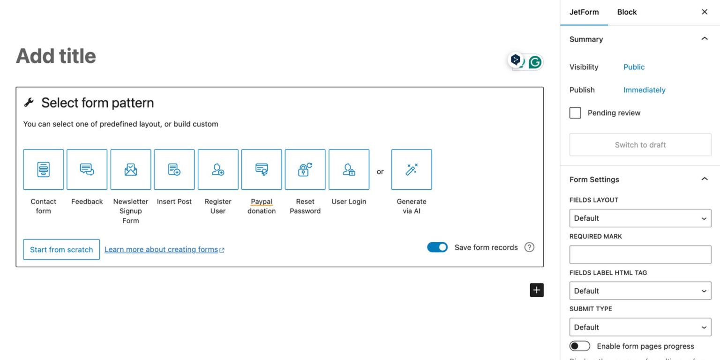Pick the Newsletter Signup Form pattern
Image resolution: width=720 pixels, height=360 pixels.
(x=131, y=169)
